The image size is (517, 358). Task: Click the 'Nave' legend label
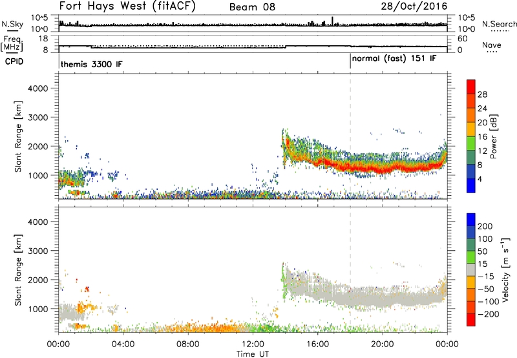(x=492, y=45)
